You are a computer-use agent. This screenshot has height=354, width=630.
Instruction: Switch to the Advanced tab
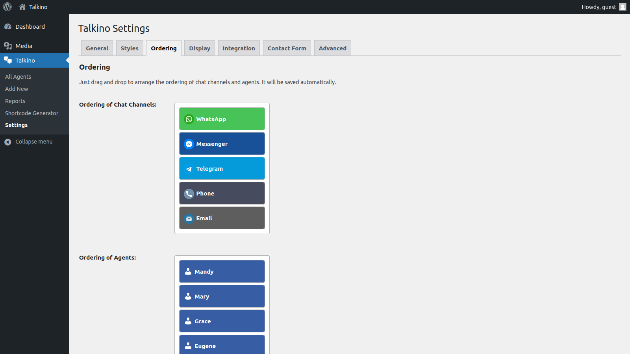tap(333, 48)
